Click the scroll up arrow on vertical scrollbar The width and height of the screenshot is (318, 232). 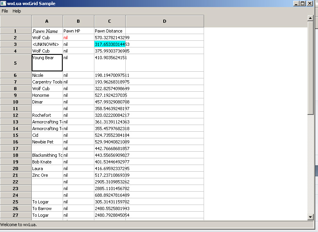point(311,18)
